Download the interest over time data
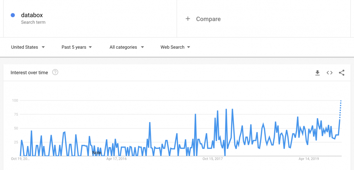 (318, 73)
